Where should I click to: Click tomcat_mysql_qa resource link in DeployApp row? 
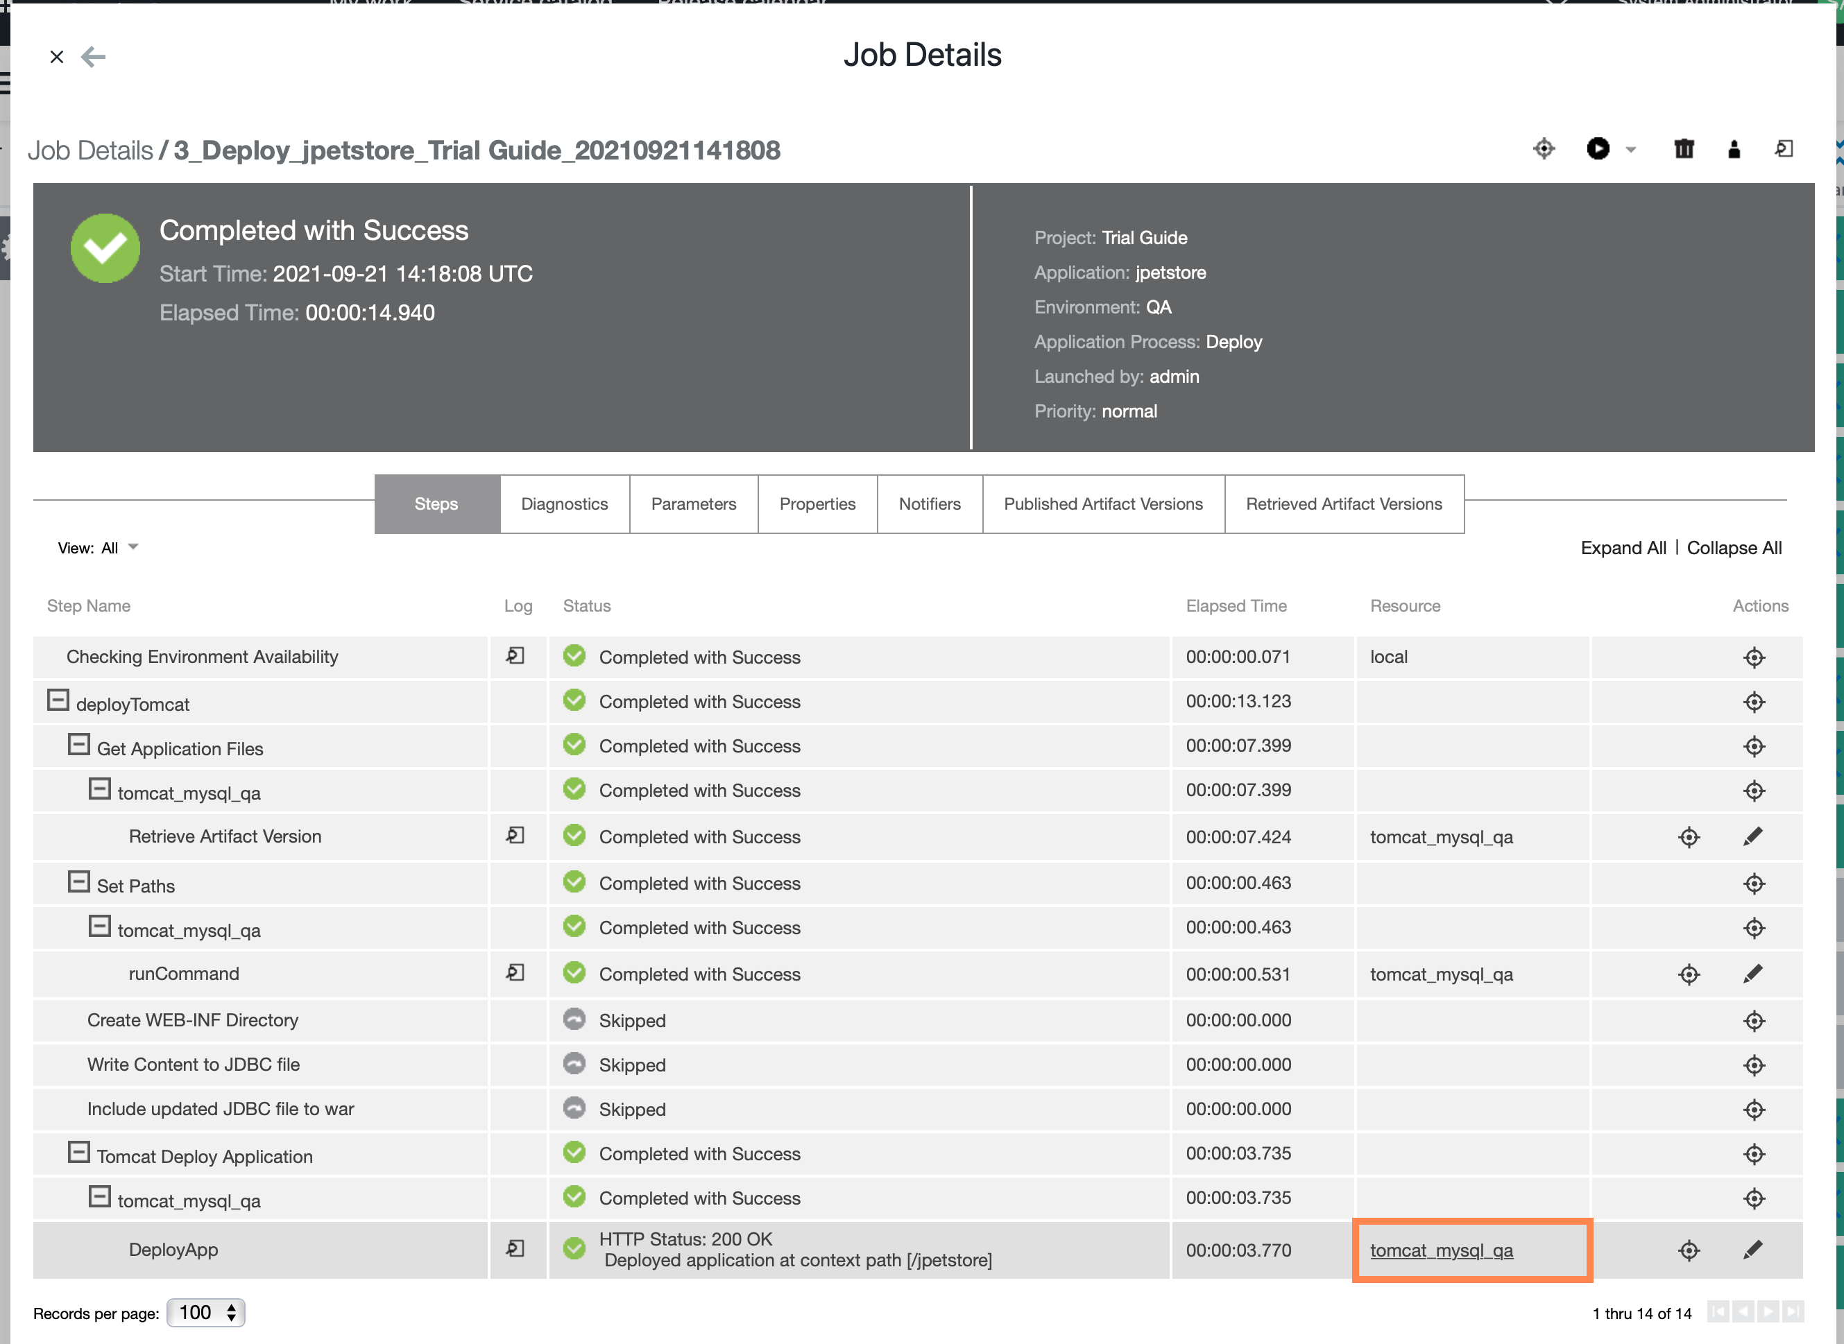(1441, 1250)
